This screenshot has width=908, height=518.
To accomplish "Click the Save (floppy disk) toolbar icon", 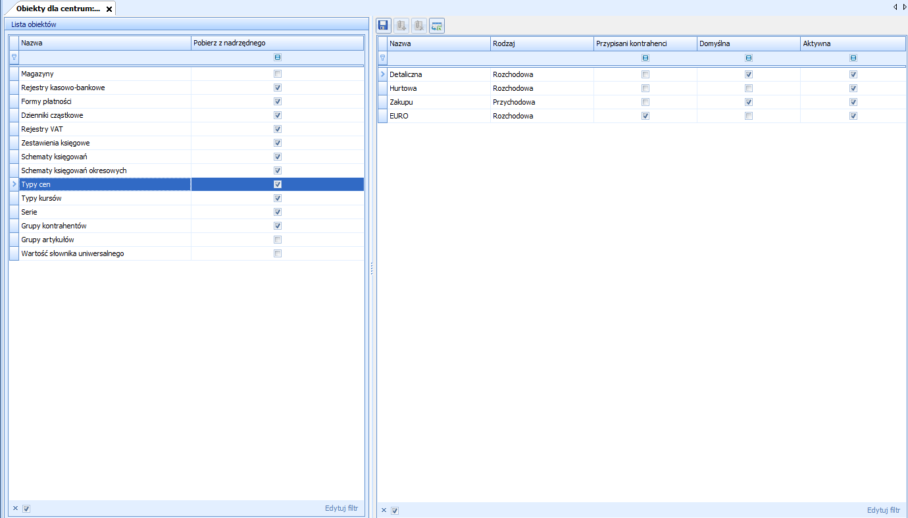I will click(383, 26).
